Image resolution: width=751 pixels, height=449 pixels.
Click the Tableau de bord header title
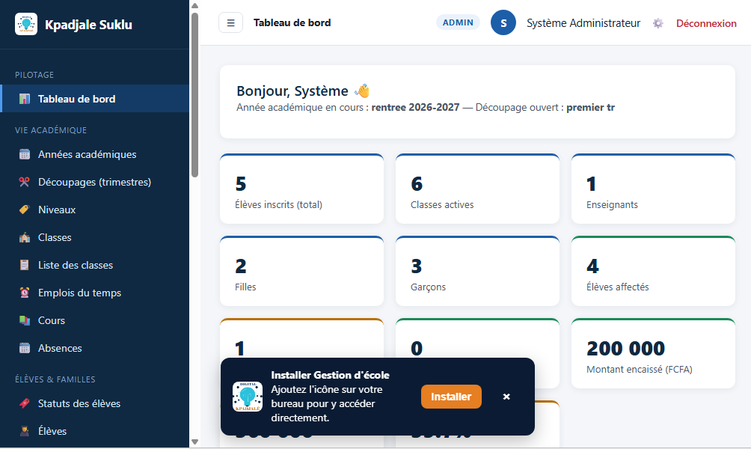(x=292, y=22)
